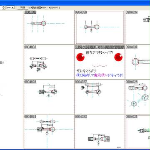
Task: Select thumbnail 0904028
Action: tap(49, 97)
